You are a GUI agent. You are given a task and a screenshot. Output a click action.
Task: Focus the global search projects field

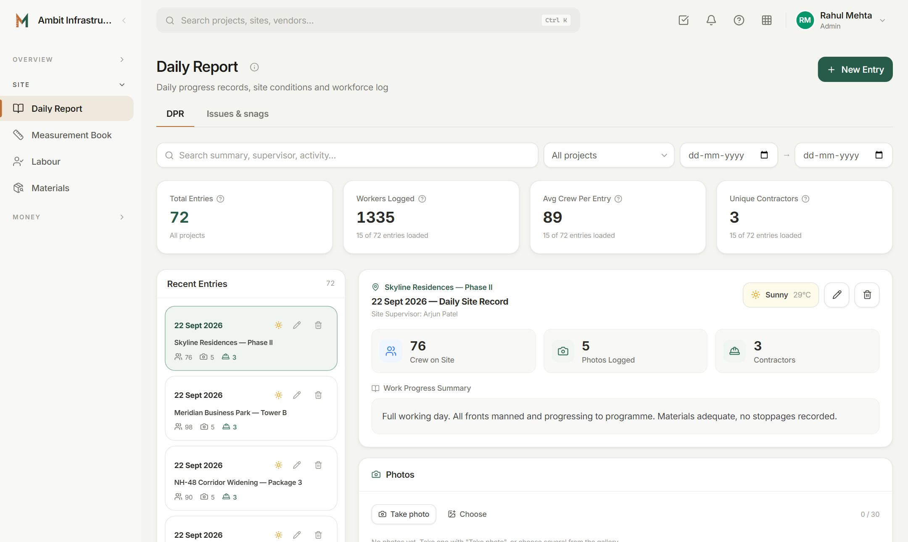click(368, 20)
